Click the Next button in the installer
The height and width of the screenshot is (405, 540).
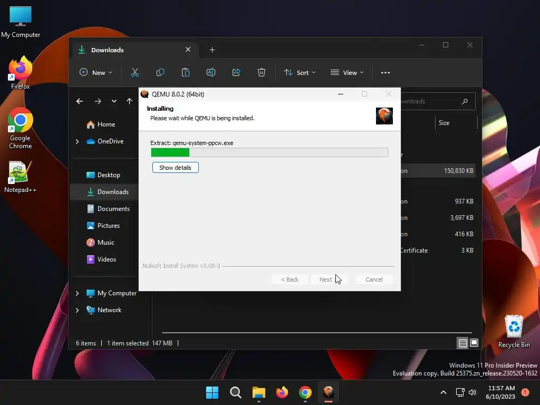pyautogui.click(x=329, y=279)
